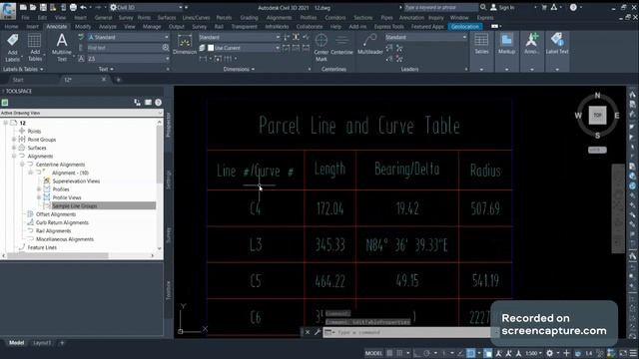Close the 12* drawing tab
Image resolution: width=639 pixels, height=359 pixels.
104,80
